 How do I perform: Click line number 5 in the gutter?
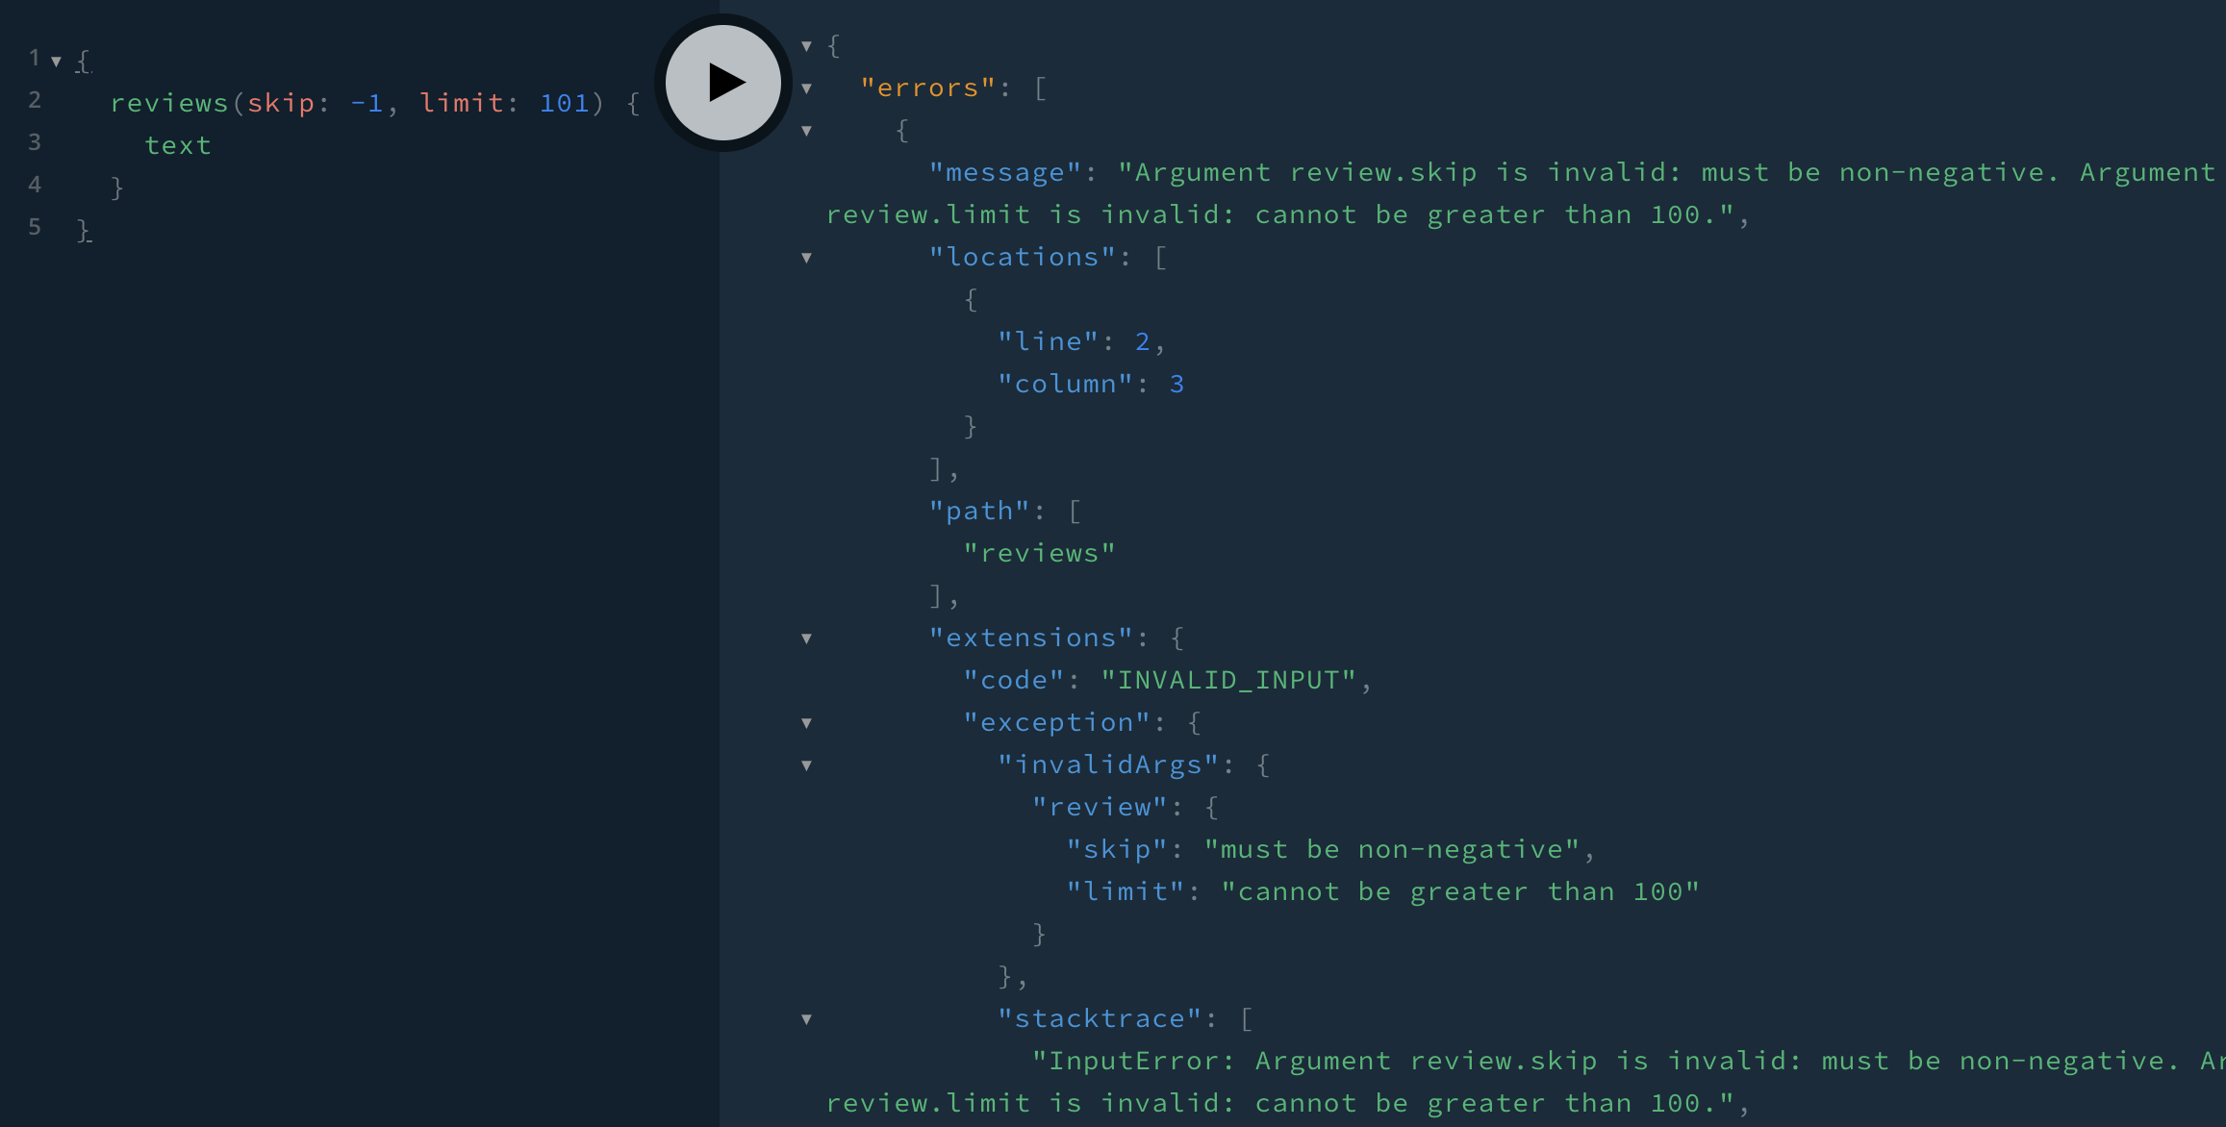[35, 227]
